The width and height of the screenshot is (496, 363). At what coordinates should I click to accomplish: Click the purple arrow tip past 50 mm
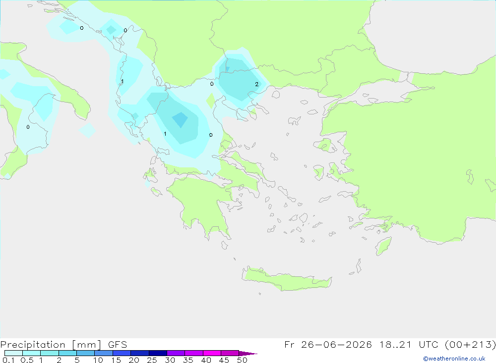[248, 354]
